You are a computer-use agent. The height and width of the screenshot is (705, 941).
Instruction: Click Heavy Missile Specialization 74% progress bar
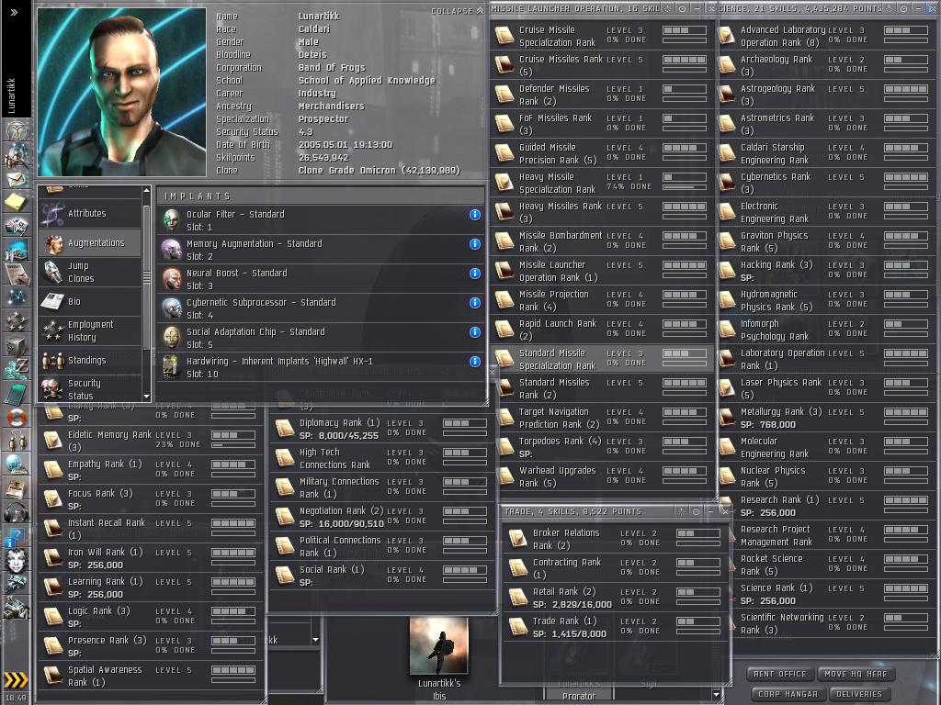tap(684, 187)
